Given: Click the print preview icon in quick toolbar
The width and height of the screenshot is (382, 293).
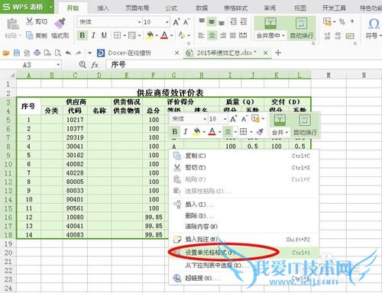Looking at the screenshot, I should click(x=58, y=53).
